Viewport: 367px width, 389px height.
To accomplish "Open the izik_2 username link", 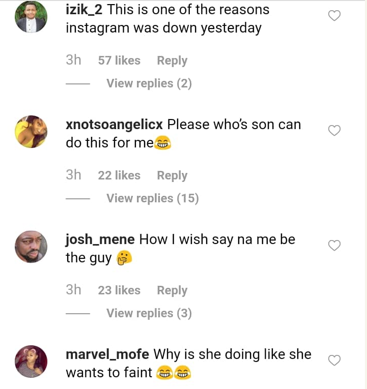I will pyautogui.click(x=84, y=10).
